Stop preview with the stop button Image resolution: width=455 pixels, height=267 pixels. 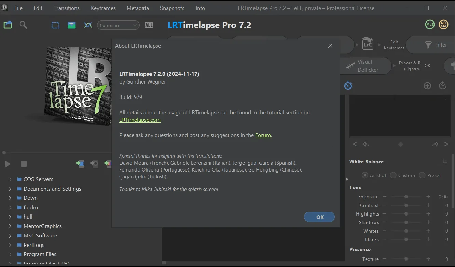click(24, 164)
